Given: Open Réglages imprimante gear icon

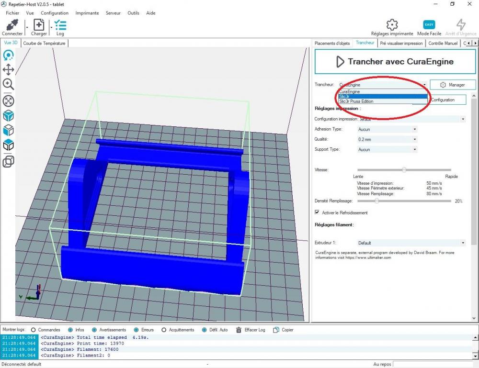Looking at the screenshot, I should [x=392, y=25].
